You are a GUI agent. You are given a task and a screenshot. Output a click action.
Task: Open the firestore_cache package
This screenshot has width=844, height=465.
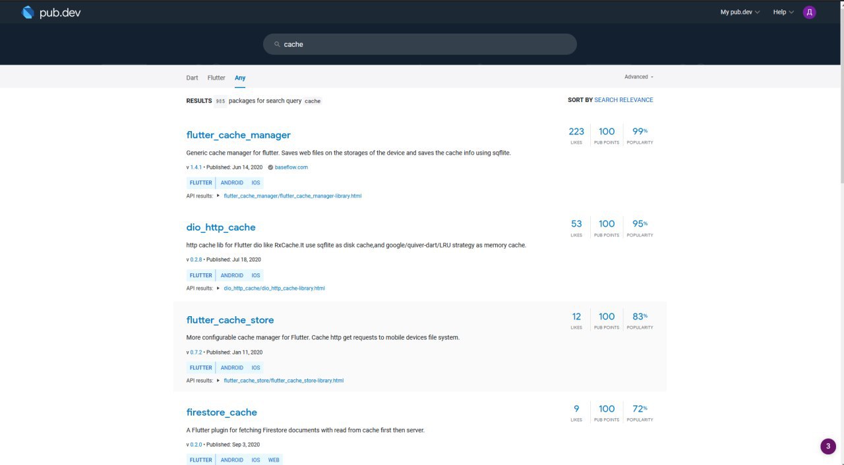pos(222,412)
